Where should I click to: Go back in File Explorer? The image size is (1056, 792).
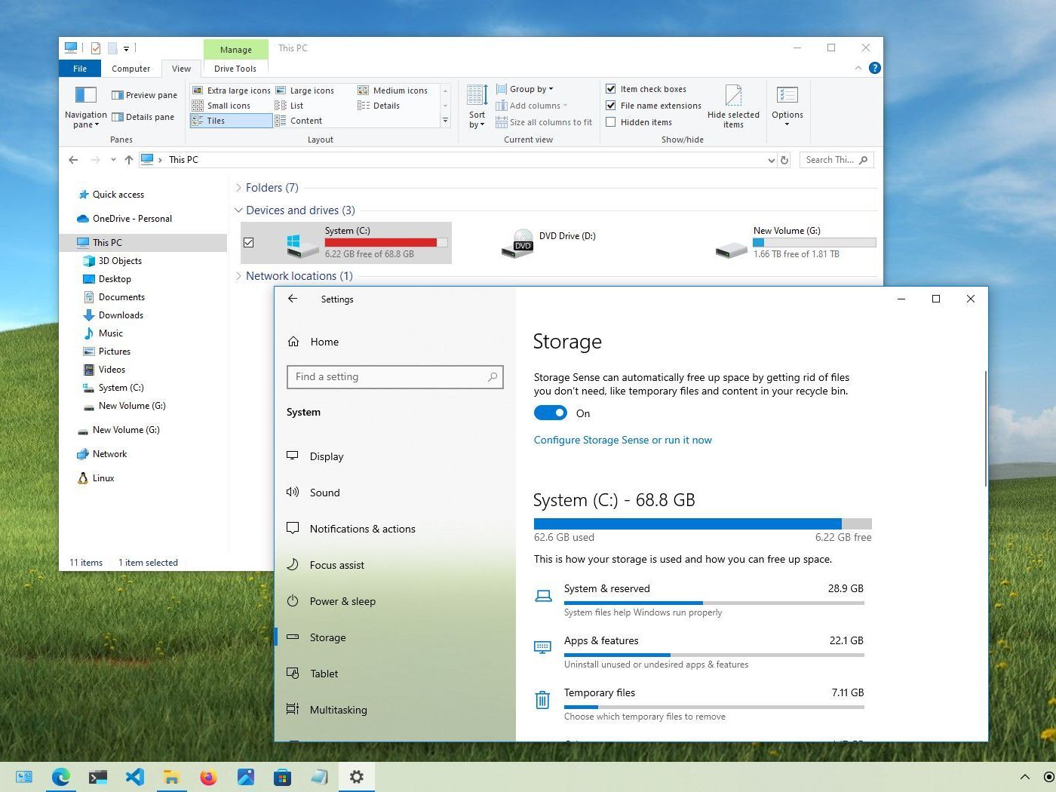(x=73, y=160)
